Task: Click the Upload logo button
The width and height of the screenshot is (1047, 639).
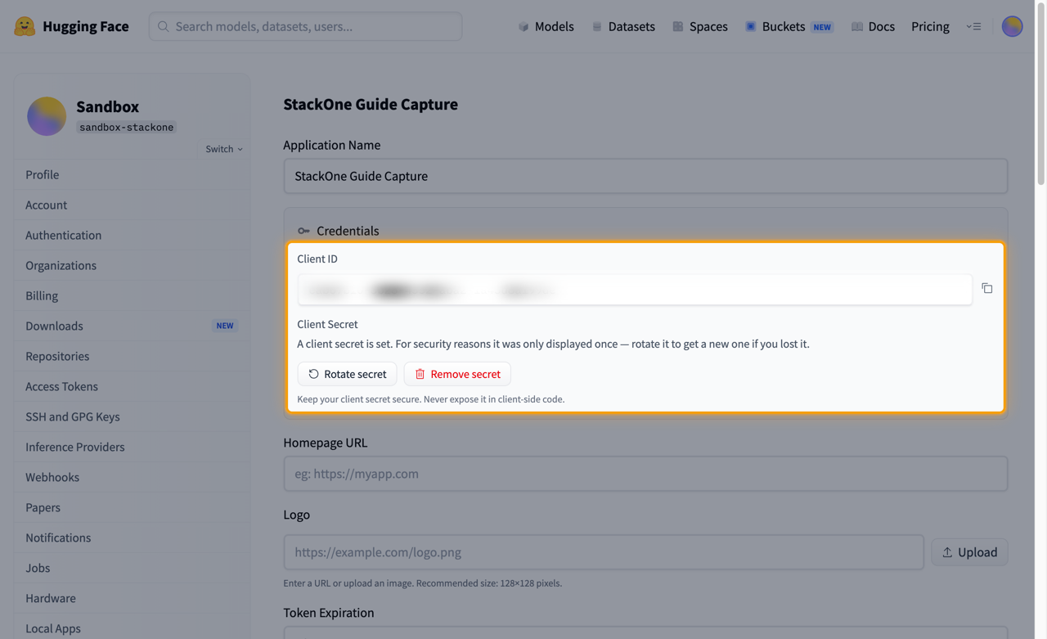Action: (x=969, y=552)
